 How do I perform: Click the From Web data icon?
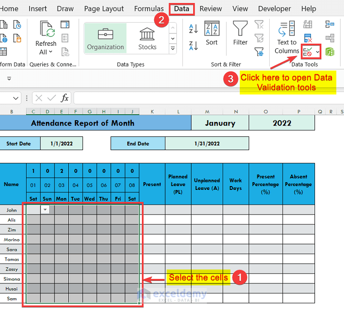pos(3,38)
